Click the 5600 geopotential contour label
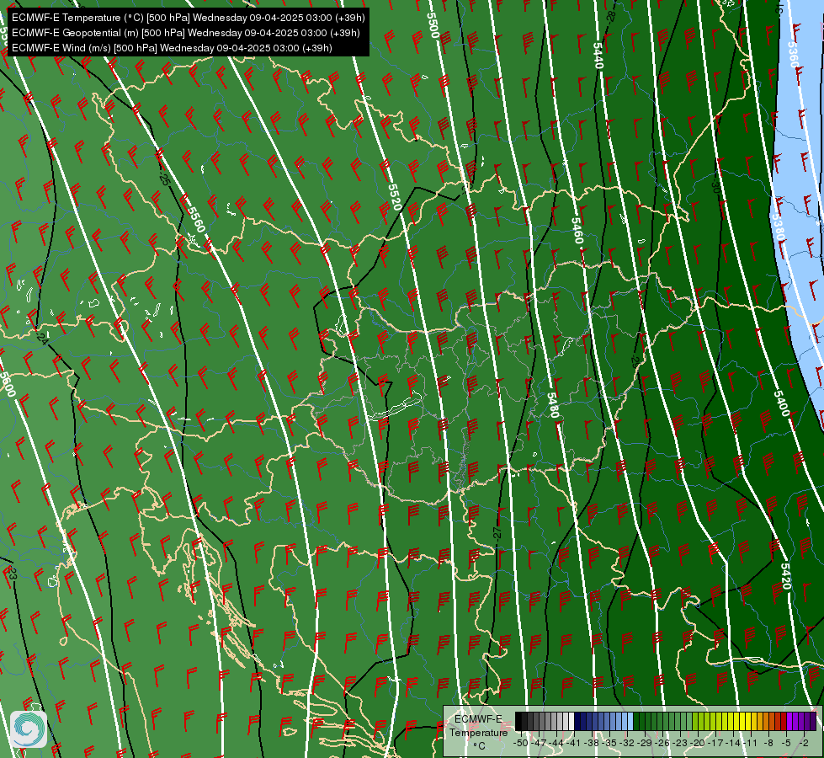824x758 pixels. pyautogui.click(x=8, y=384)
